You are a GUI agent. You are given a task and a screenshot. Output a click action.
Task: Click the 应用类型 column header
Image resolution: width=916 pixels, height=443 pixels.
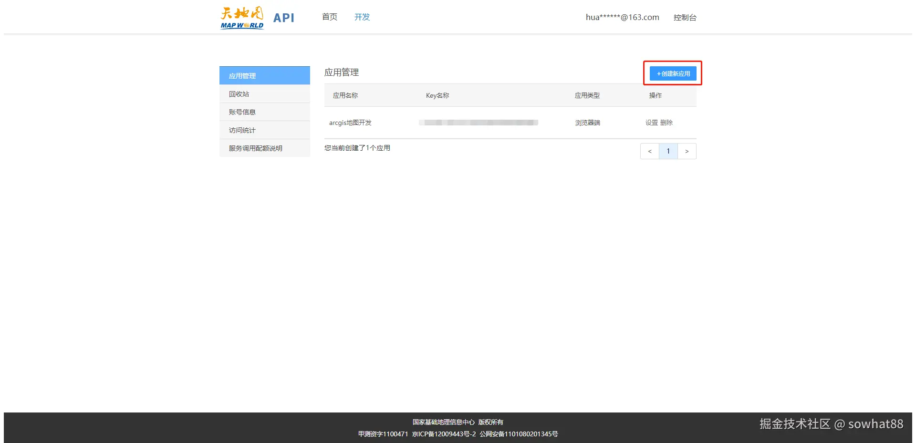click(x=587, y=95)
